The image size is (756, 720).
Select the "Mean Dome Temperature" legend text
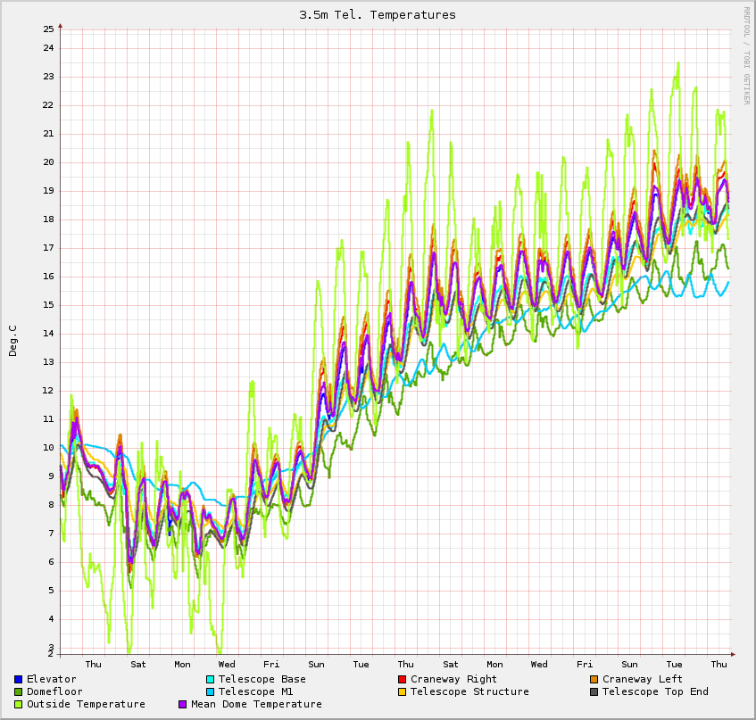coord(256,704)
